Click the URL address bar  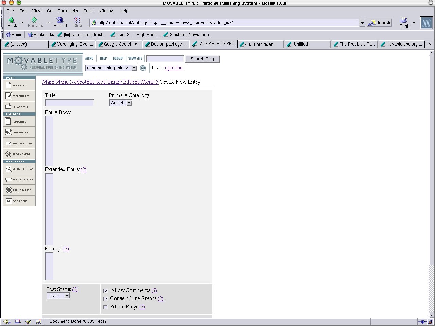pyautogui.click(x=224, y=23)
